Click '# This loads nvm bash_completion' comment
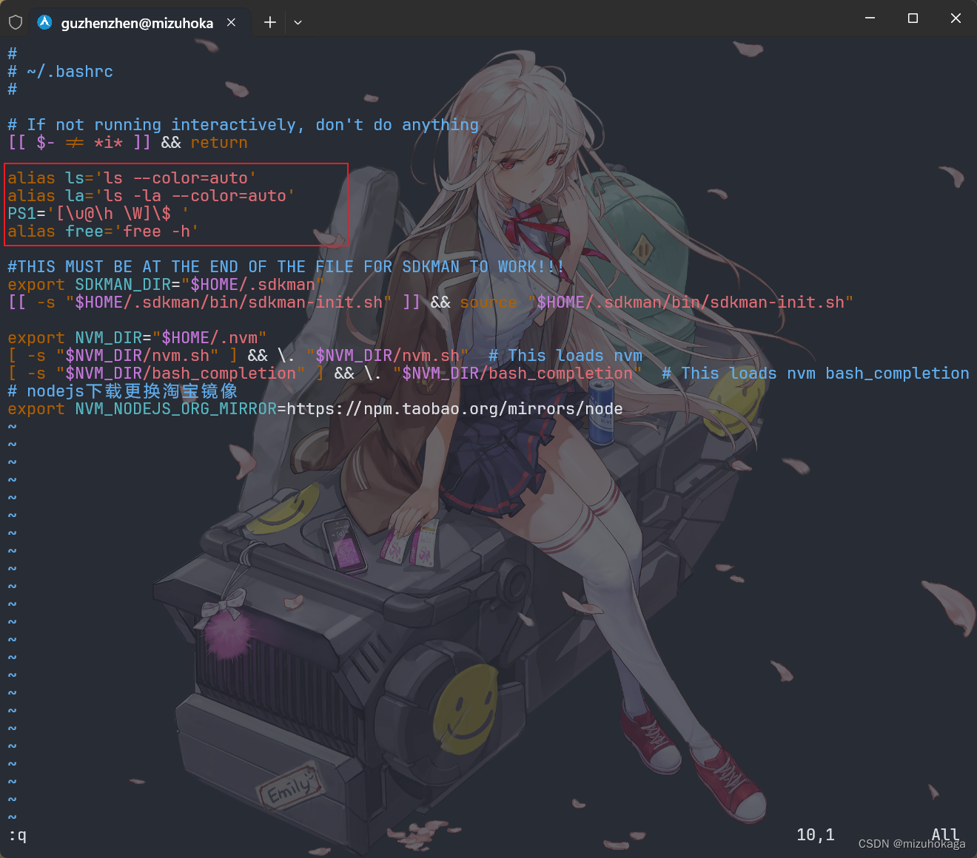Image resolution: width=977 pixels, height=858 pixels. (815, 374)
